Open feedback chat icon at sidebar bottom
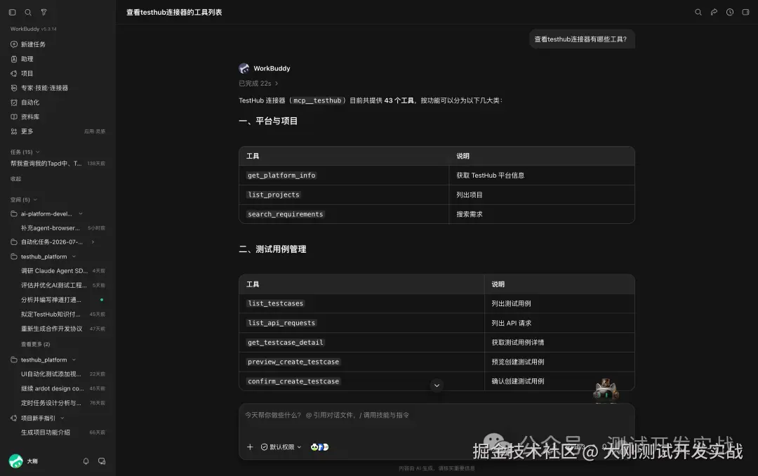Image resolution: width=758 pixels, height=476 pixels. [102, 461]
